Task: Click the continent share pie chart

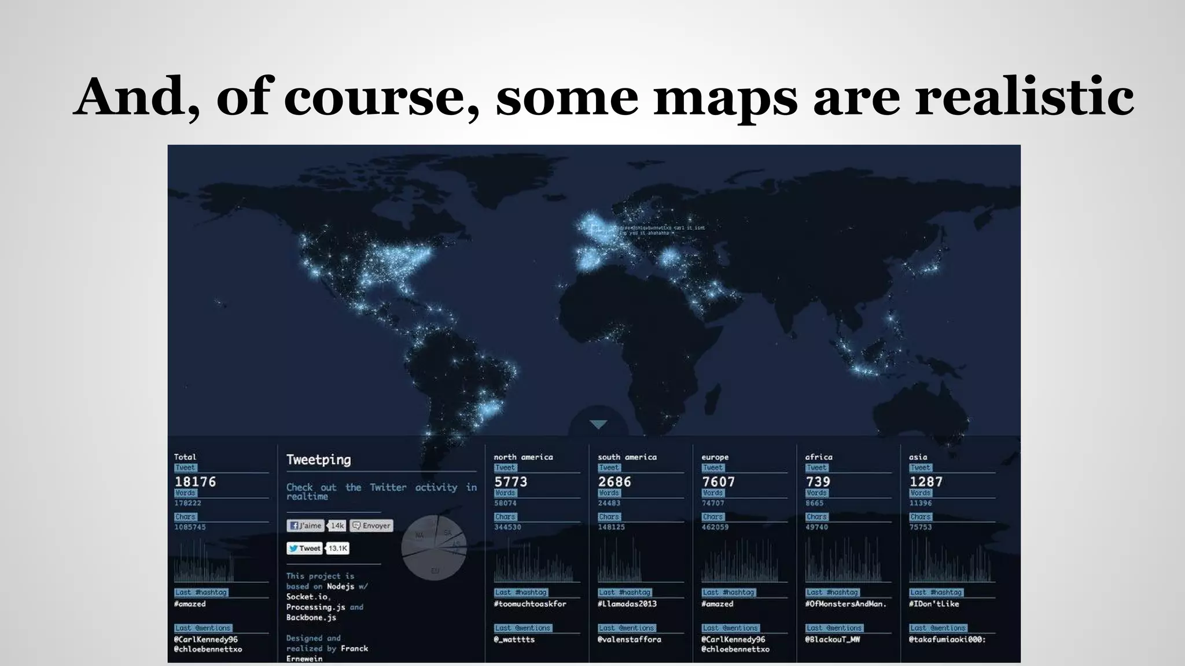Action: click(434, 548)
